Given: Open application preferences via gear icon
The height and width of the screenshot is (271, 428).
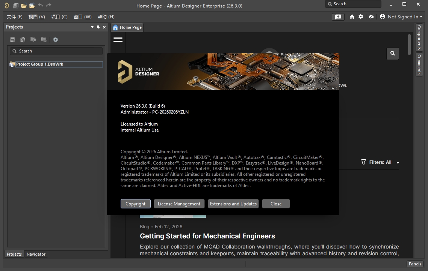Looking at the screenshot, I should pos(360,16).
